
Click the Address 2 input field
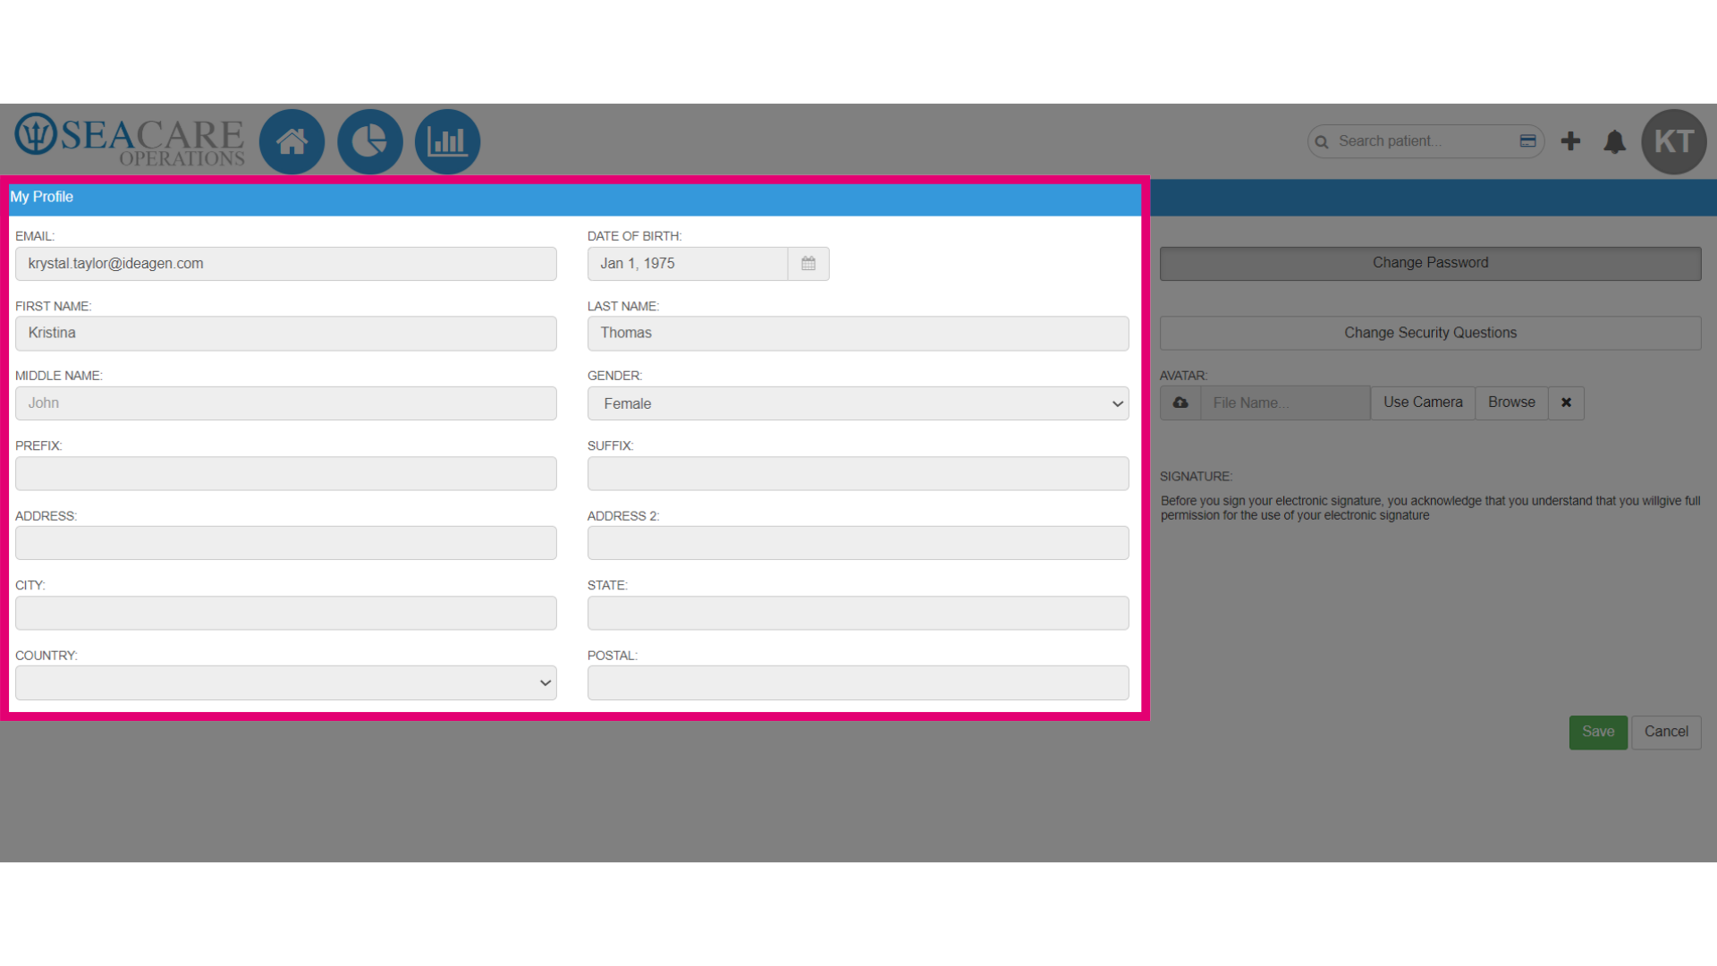pos(858,543)
